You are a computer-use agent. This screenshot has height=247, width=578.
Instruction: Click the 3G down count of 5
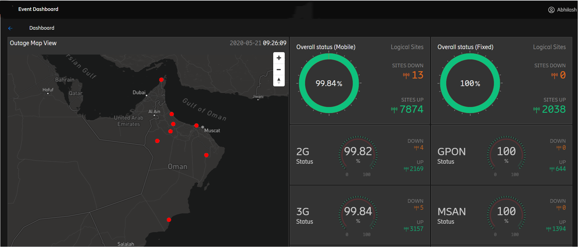point(421,208)
